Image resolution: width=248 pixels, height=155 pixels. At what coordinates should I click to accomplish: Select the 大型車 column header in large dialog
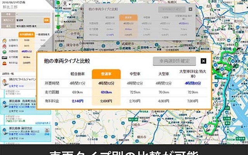click(164, 74)
